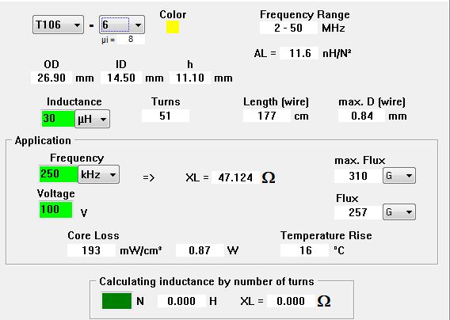The height and width of the screenshot is (320, 450).
Task: Click the green Voltage field showing 100
Action: [56, 210]
